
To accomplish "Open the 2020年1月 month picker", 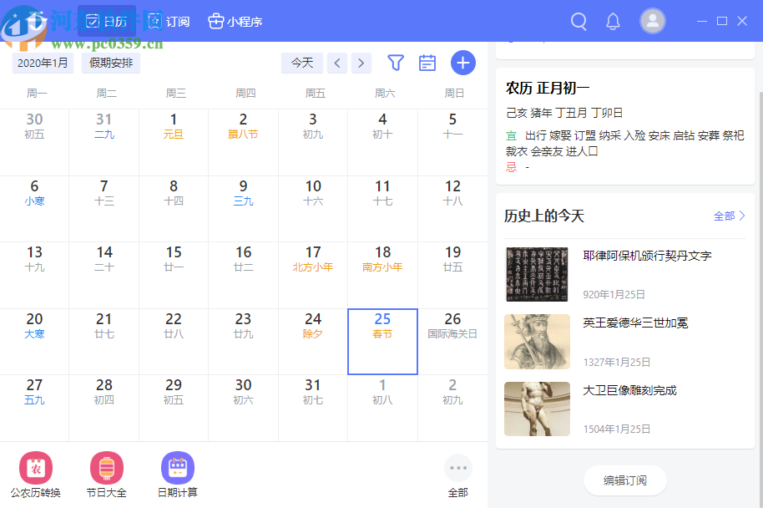I will tap(43, 63).
